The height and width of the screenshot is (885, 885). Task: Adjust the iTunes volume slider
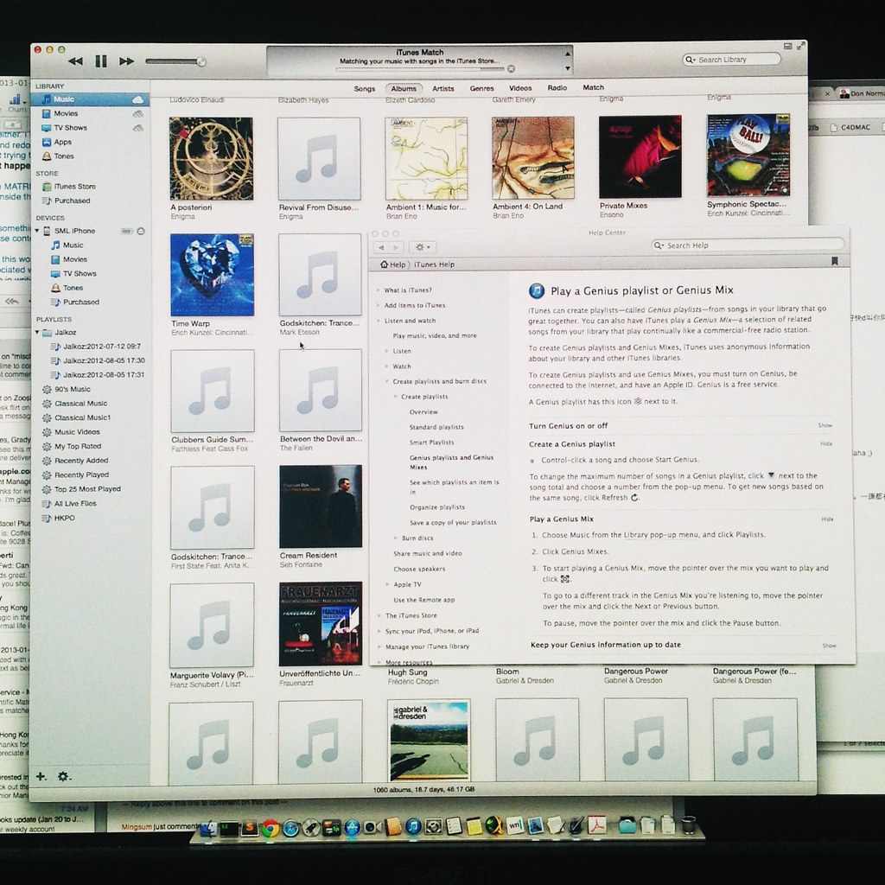point(176,61)
